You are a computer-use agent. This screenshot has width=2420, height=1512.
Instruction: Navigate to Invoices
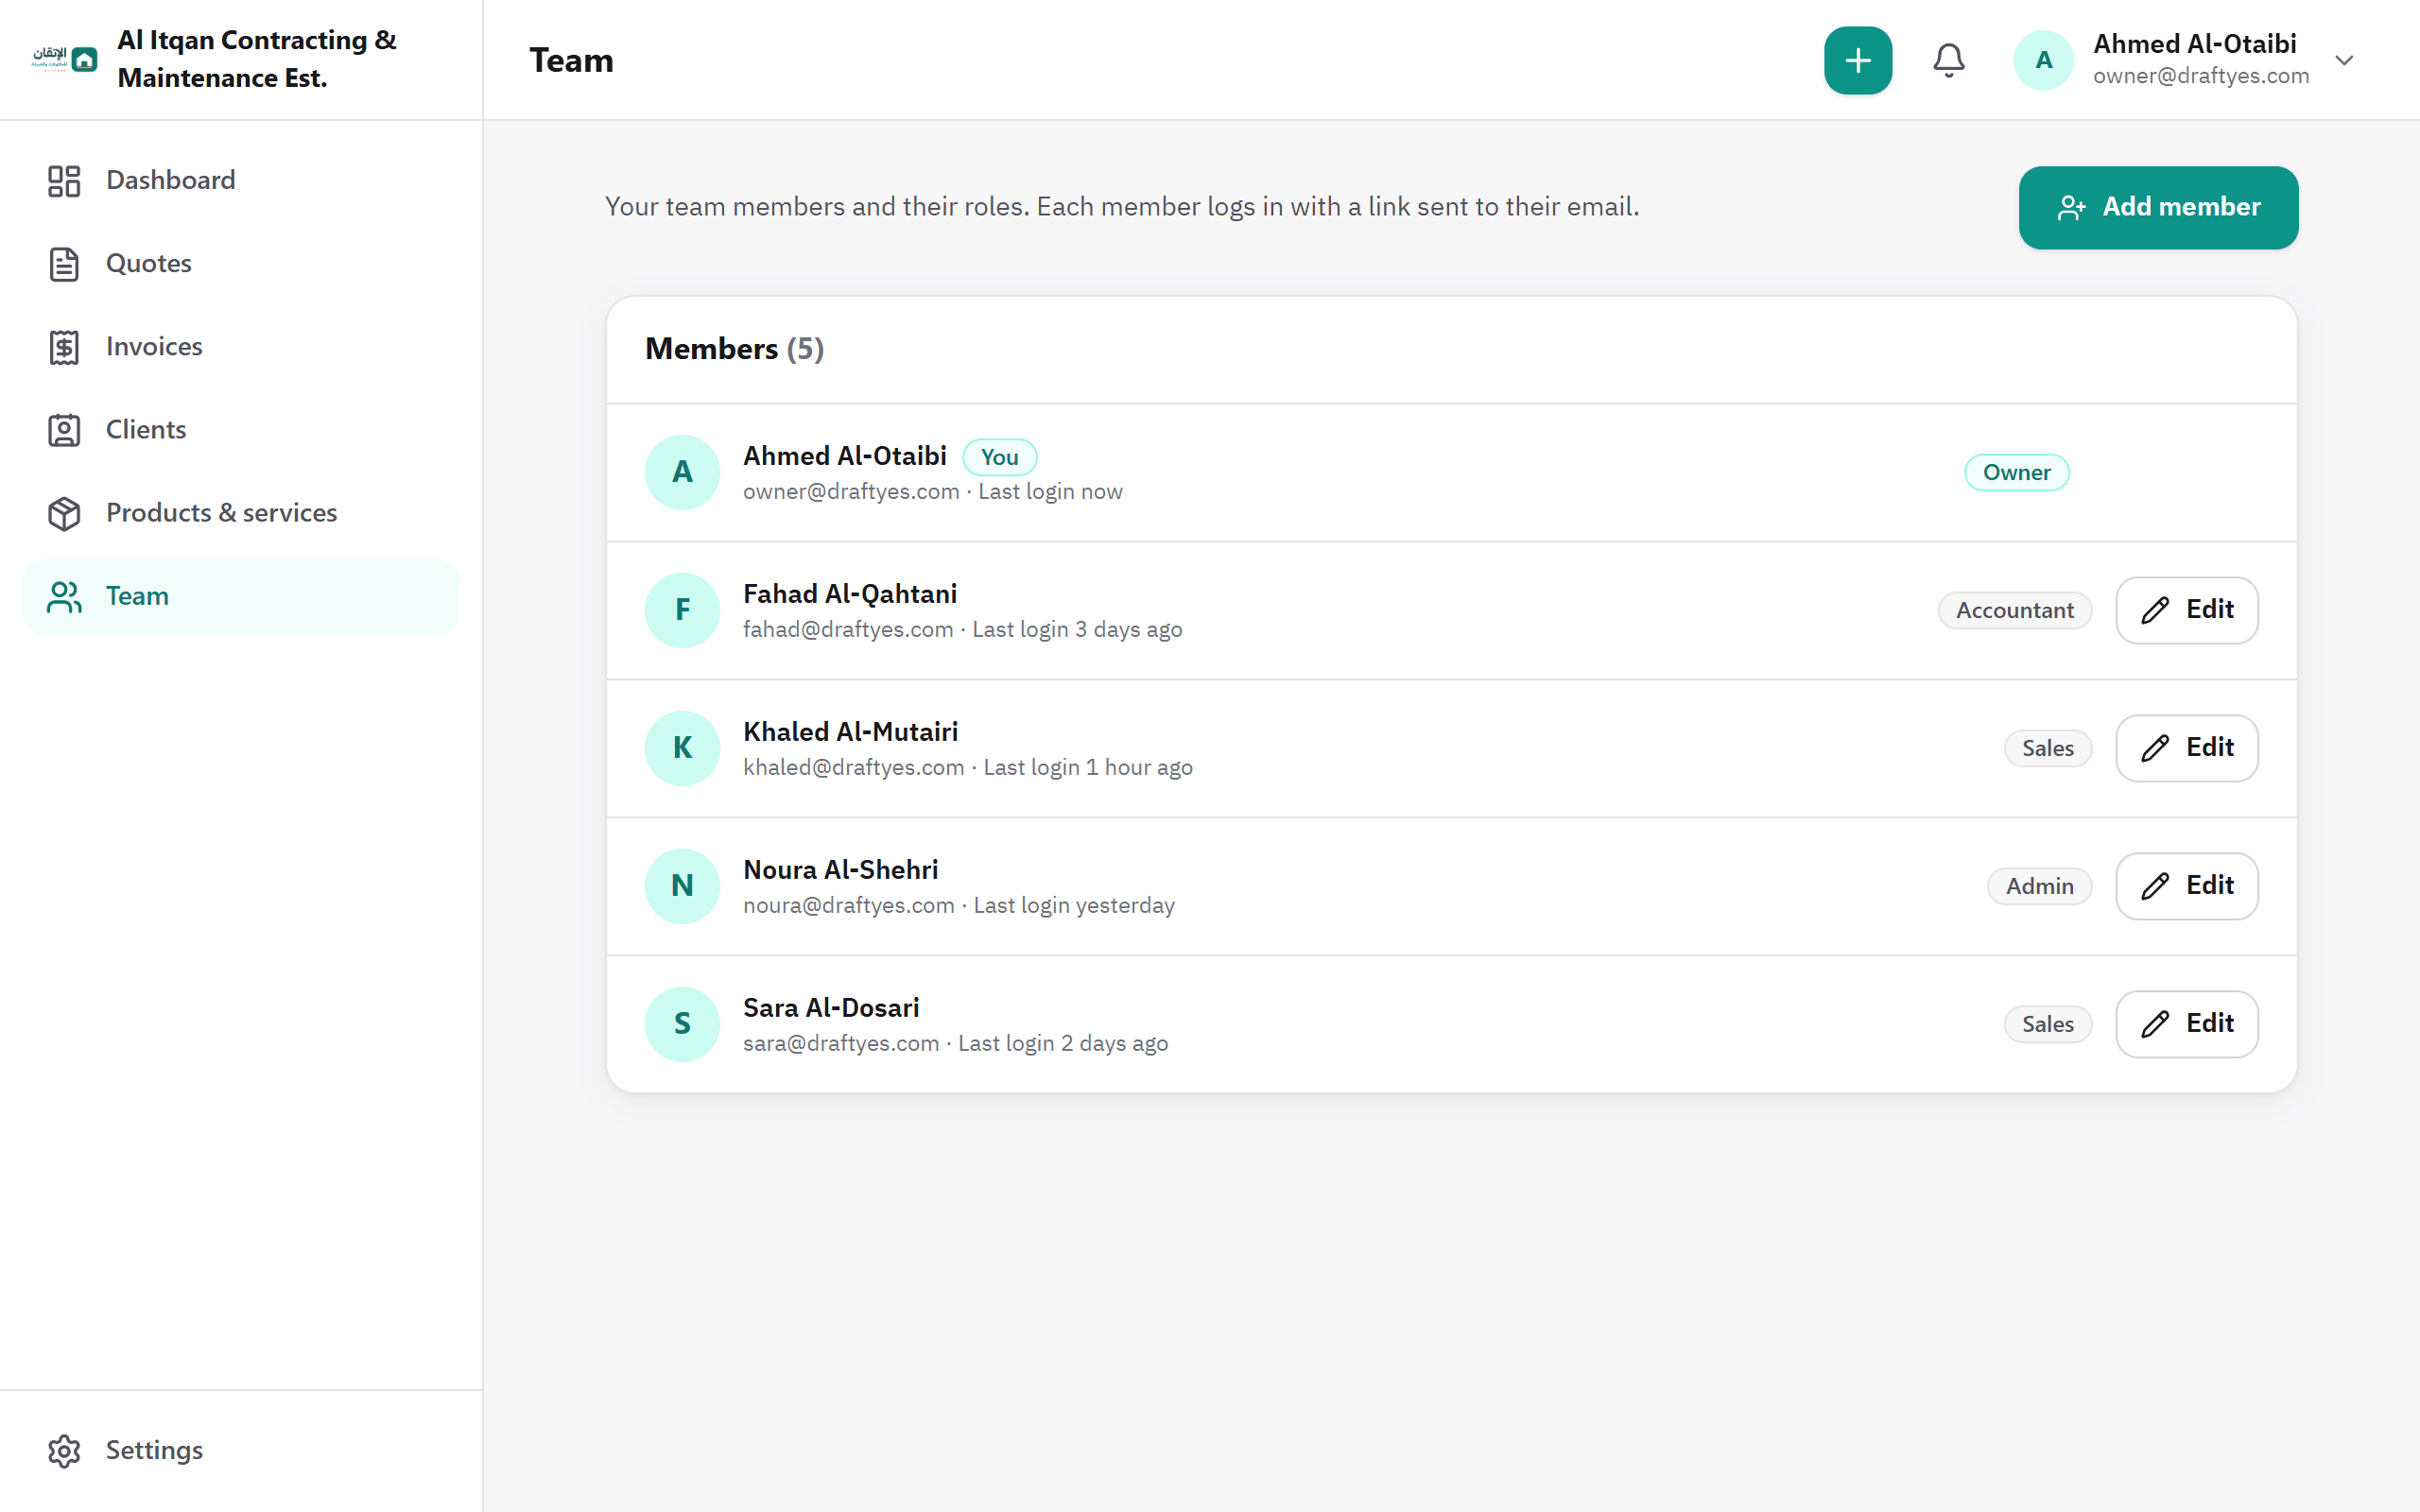pyautogui.click(x=240, y=346)
